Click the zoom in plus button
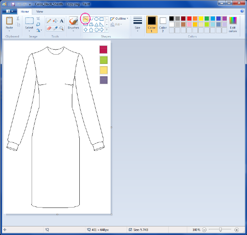 coord(237,230)
